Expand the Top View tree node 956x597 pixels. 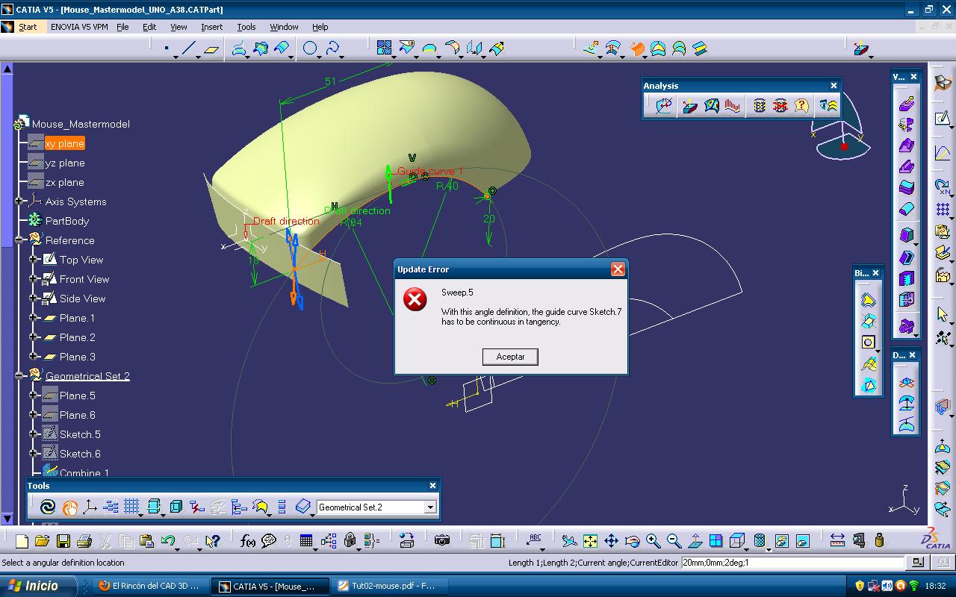[x=34, y=260]
